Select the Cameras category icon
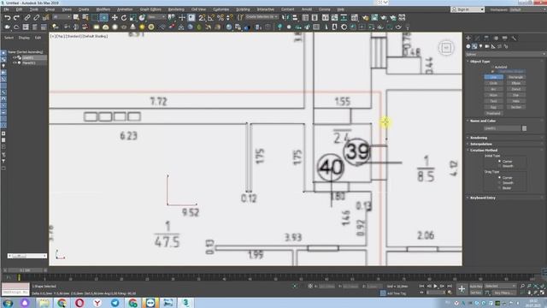The image size is (547, 308). (x=487, y=46)
